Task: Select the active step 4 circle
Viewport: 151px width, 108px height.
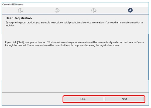Action: 130,10
